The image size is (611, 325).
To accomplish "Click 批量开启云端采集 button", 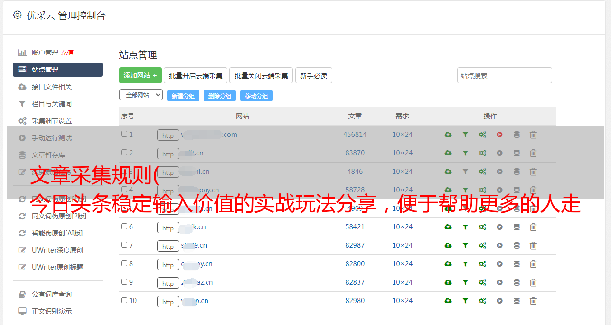I will (x=196, y=75).
